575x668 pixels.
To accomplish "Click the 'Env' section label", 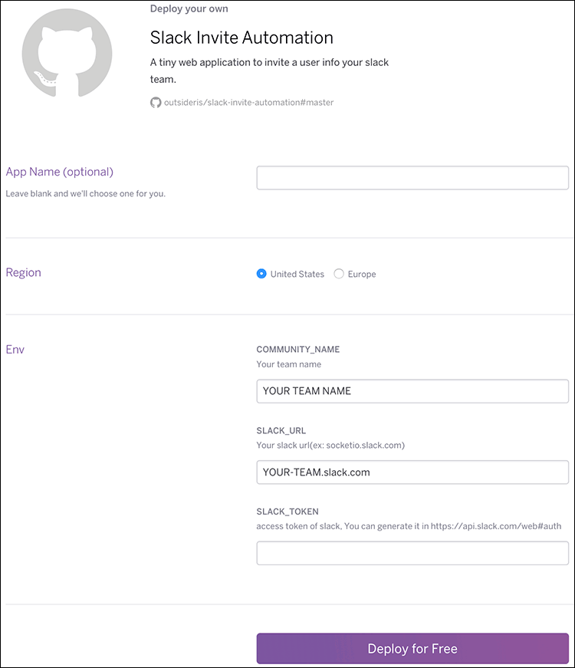I will [15, 349].
